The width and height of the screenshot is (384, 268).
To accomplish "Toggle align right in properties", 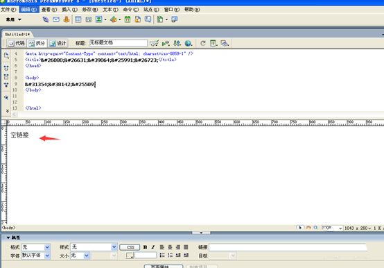I will pos(178,247).
